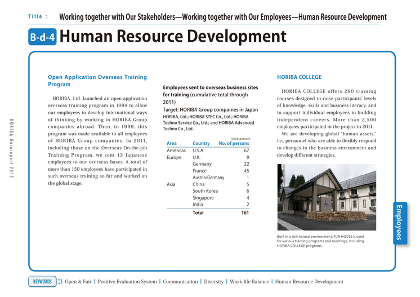Click the '(Unit: person)' note

point(240,139)
